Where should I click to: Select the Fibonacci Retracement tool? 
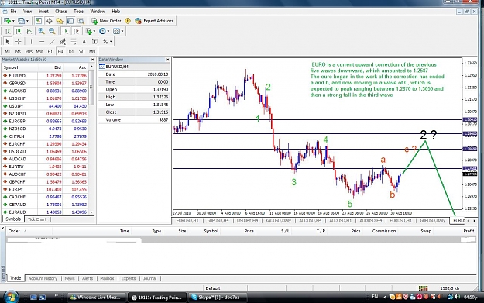[x=74, y=41]
